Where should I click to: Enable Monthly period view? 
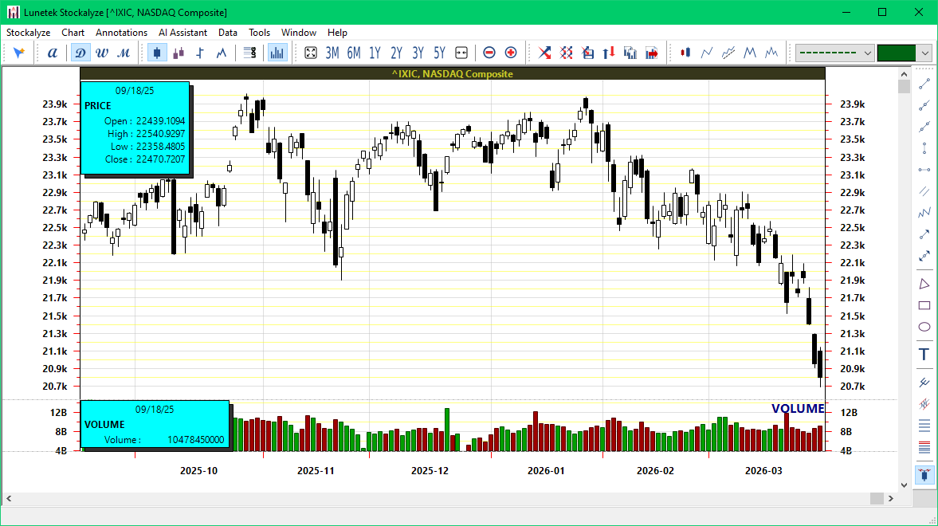click(123, 52)
